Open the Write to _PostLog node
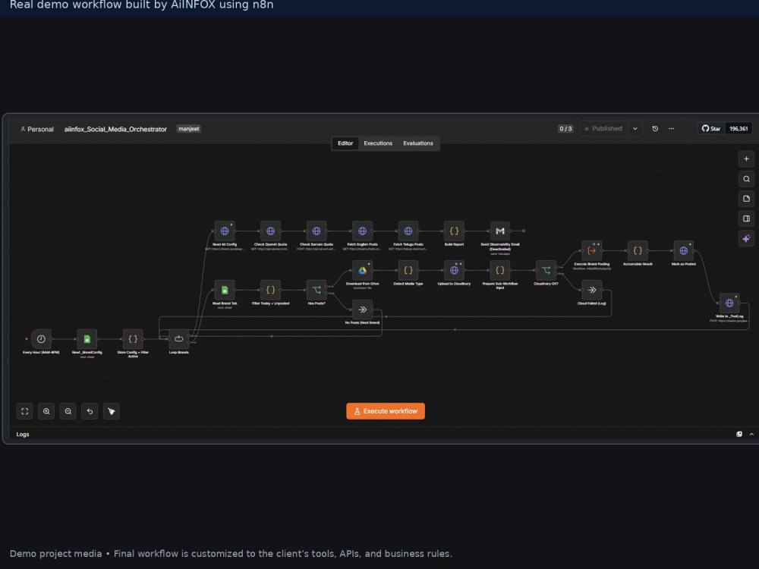759x569 pixels. pyautogui.click(x=729, y=303)
